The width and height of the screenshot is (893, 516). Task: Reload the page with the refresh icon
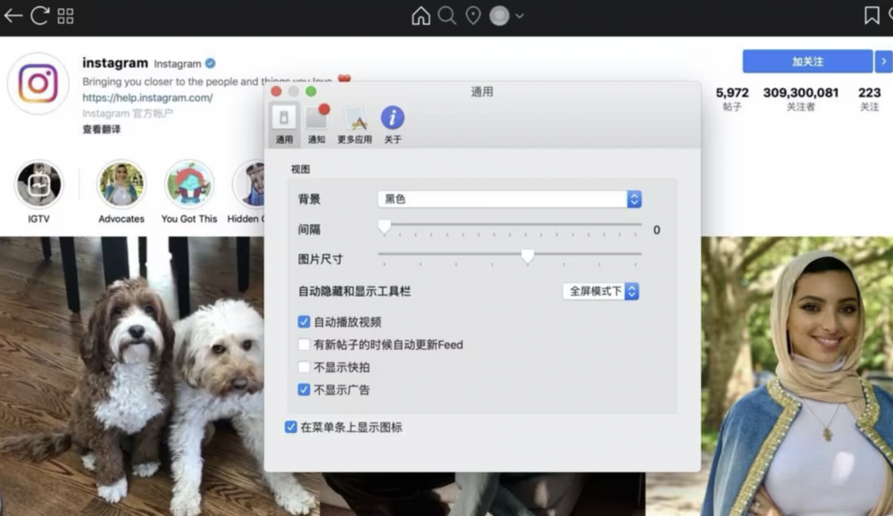click(40, 15)
